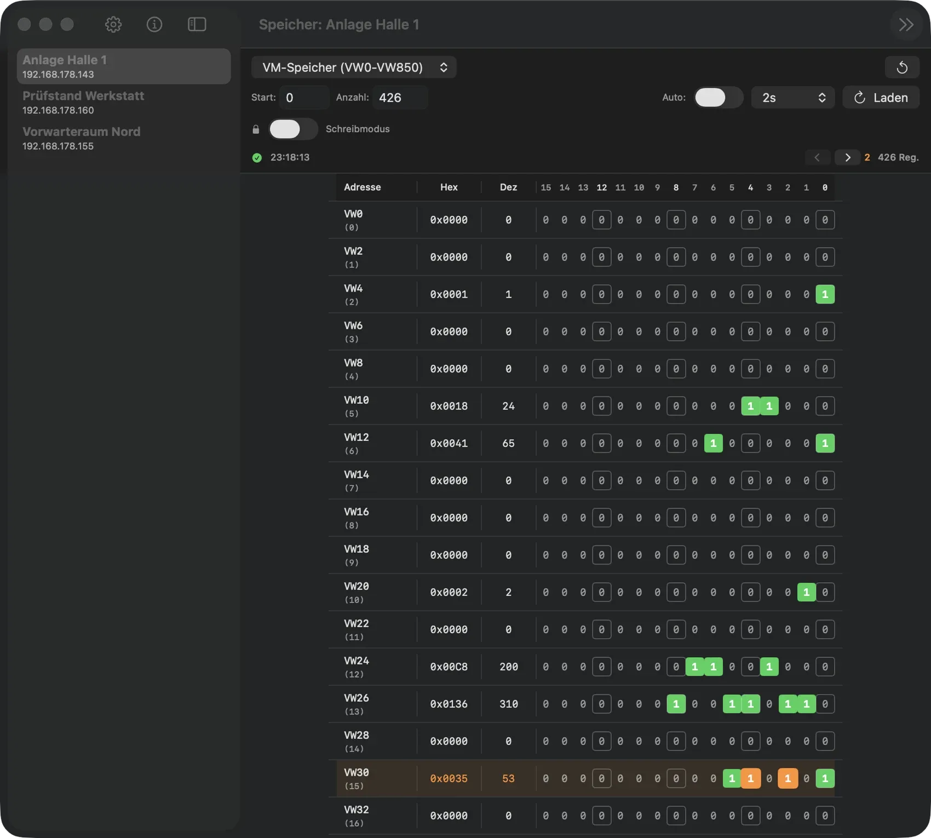Click the Laden button
931x838 pixels.
(881, 97)
